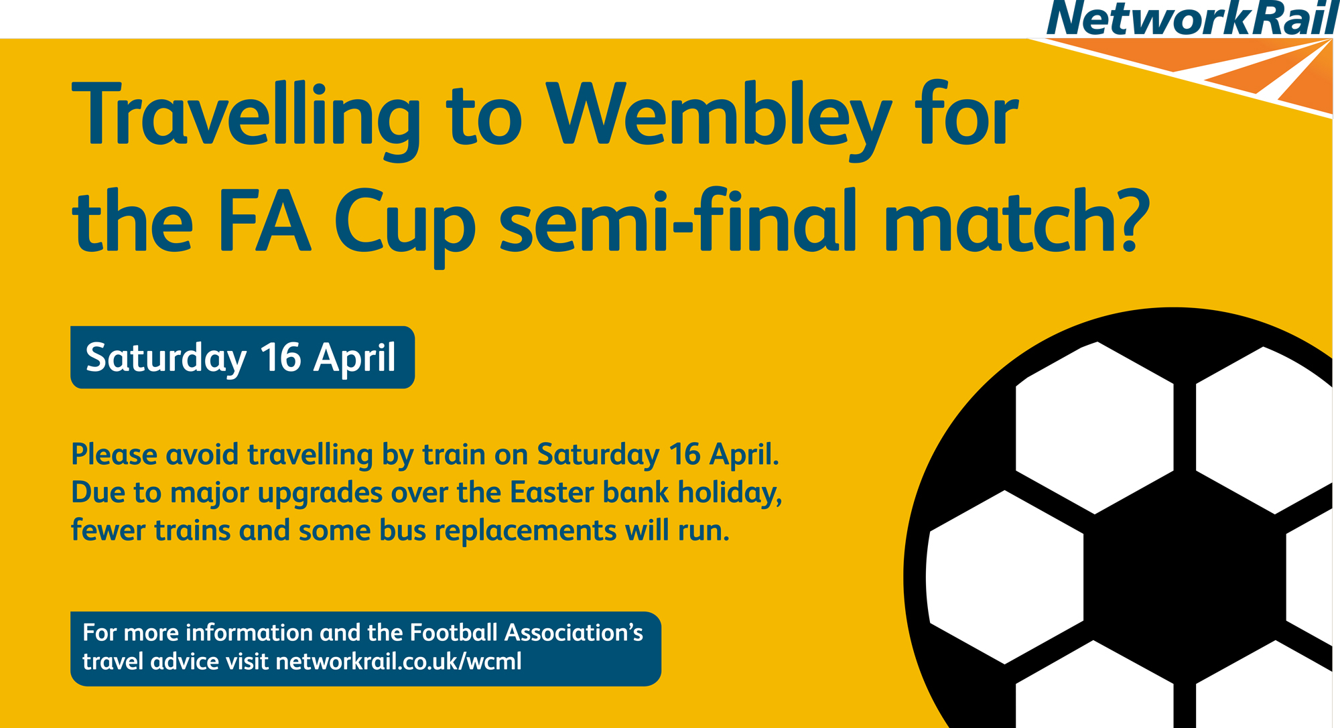Click the "semi-final" word in the headline
Viewport: 1340px width, 728px height.
pyautogui.click(x=677, y=221)
